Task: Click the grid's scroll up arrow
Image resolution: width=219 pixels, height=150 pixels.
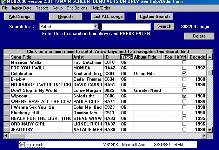Action: point(210,57)
